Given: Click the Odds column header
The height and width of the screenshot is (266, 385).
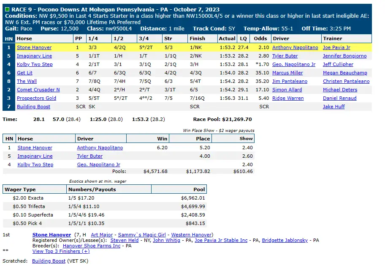Looking at the screenshot, I should pyautogui.click(x=260, y=38).
